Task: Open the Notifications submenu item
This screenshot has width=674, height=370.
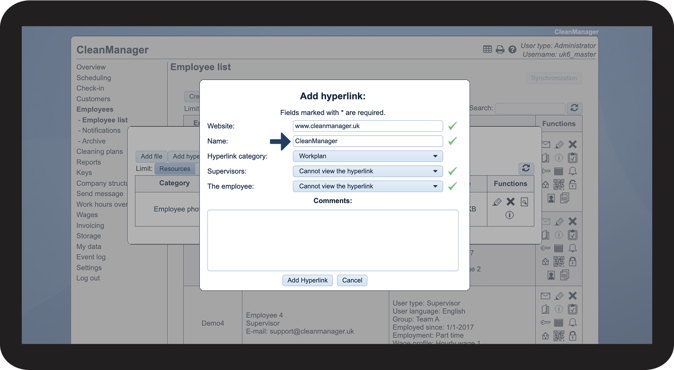Action: tap(101, 130)
